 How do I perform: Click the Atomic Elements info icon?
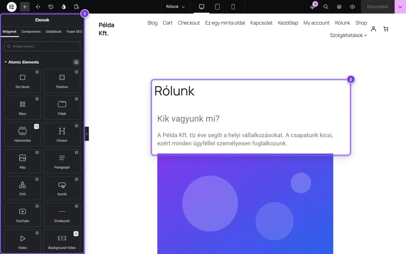(x=76, y=62)
